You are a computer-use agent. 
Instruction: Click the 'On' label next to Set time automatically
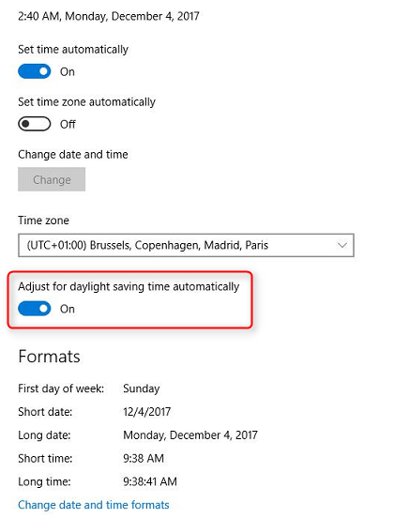coord(67,71)
